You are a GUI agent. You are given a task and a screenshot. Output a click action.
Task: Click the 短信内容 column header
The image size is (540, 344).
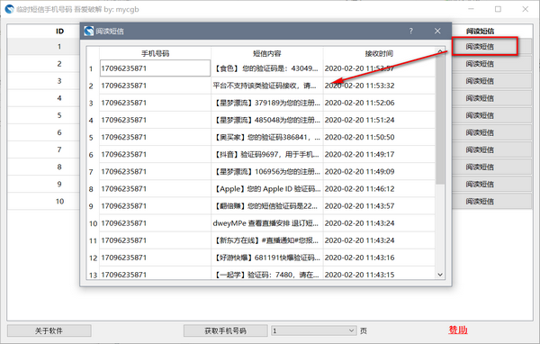(267, 53)
